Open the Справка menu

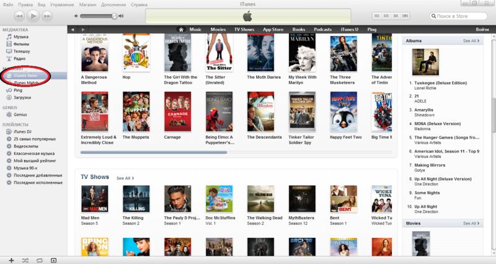tap(139, 4)
